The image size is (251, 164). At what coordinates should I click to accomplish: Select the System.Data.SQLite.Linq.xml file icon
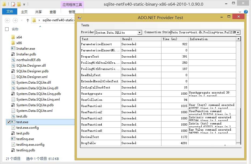[13, 99]
